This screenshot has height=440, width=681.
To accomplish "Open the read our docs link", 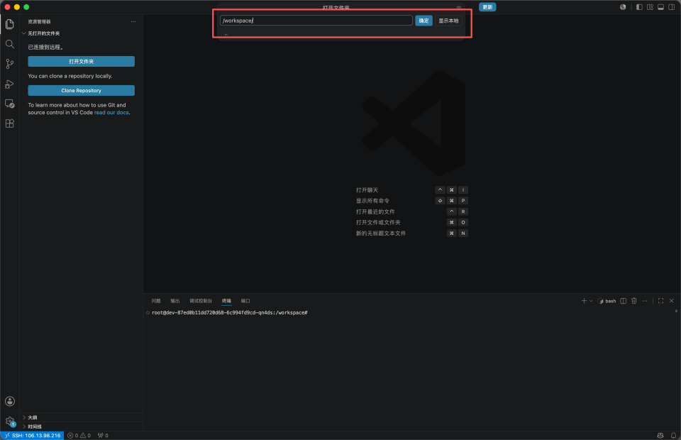I will click(x=111, y=113).
